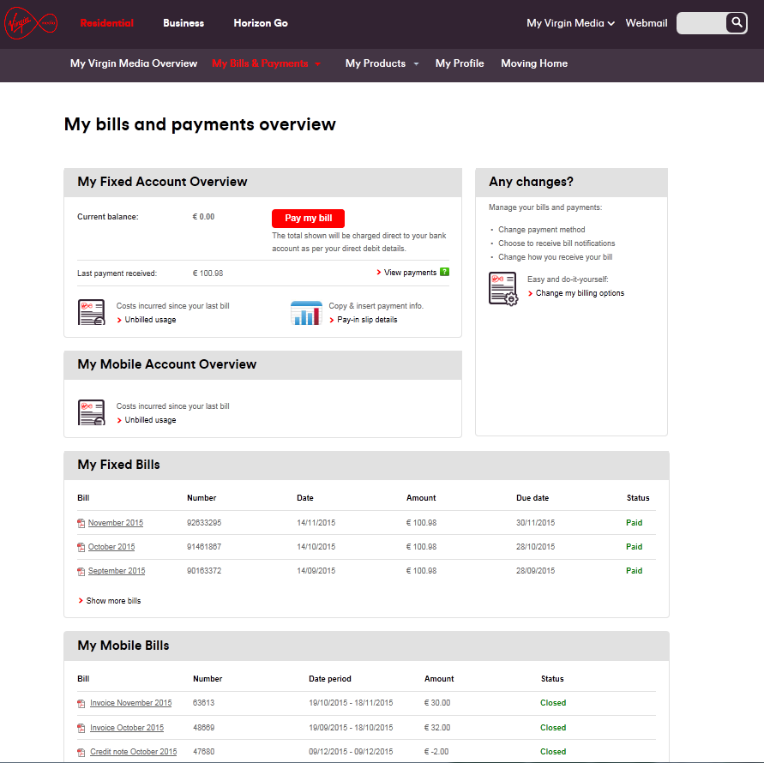Click inside the search input field
This screenshot has height=763, width=764.
pos(701,23)
